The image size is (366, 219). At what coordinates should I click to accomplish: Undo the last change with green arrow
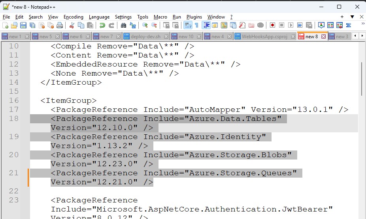coord(102,25)
